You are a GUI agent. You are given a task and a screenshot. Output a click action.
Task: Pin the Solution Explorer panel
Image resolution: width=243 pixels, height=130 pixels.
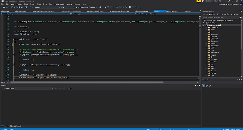click(x=239, y=11)
